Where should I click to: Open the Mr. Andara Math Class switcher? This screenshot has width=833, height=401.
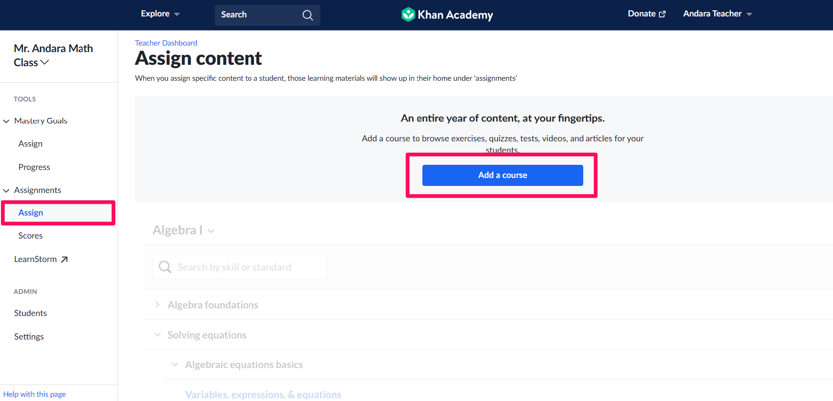[53, 55]
